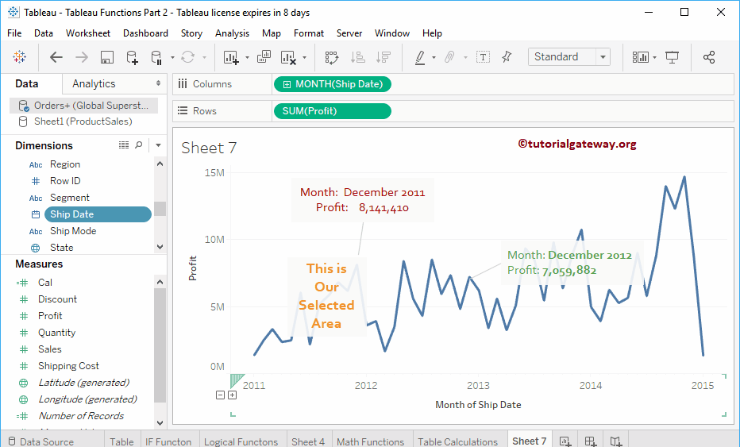Image resolution: width=740 pixels, height=447 pixels.
Task: Open the Analysis menu
Action: (x=232, y=33)
